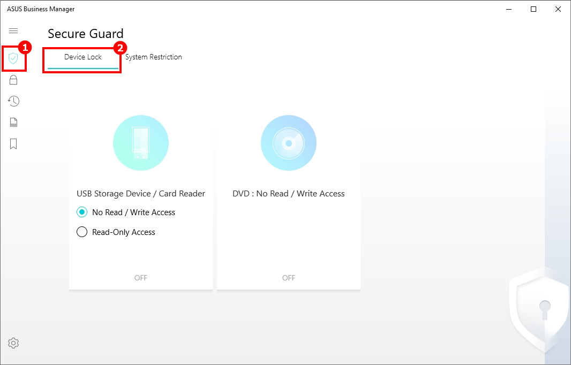Minimize the ASUS Business Manager window
The height and width of the screenshot is (365, 571).
509,9
